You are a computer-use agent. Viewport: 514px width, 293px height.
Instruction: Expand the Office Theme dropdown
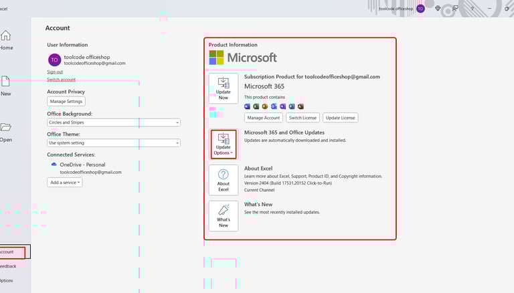click(x=113, y=143)
